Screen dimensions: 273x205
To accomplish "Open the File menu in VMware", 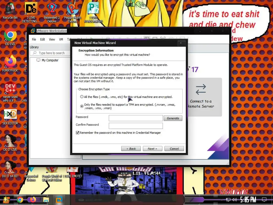I will (34, 40).
